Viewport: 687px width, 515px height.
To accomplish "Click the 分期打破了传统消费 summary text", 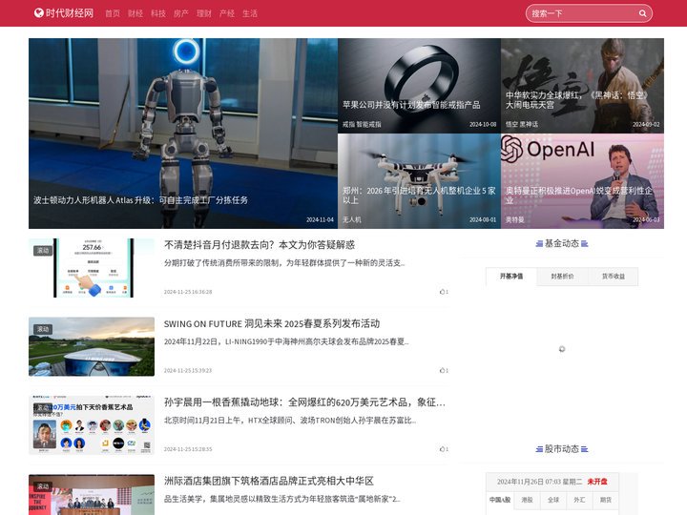I will [284, 263].
